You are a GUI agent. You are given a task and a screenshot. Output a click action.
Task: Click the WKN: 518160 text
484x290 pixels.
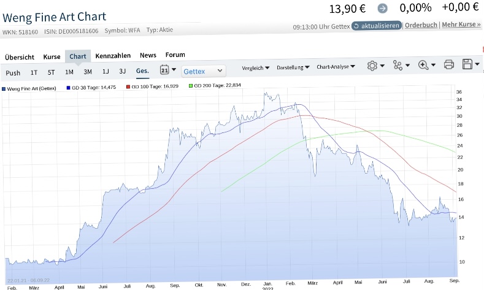pyautogui.click(x=20, y=32)
